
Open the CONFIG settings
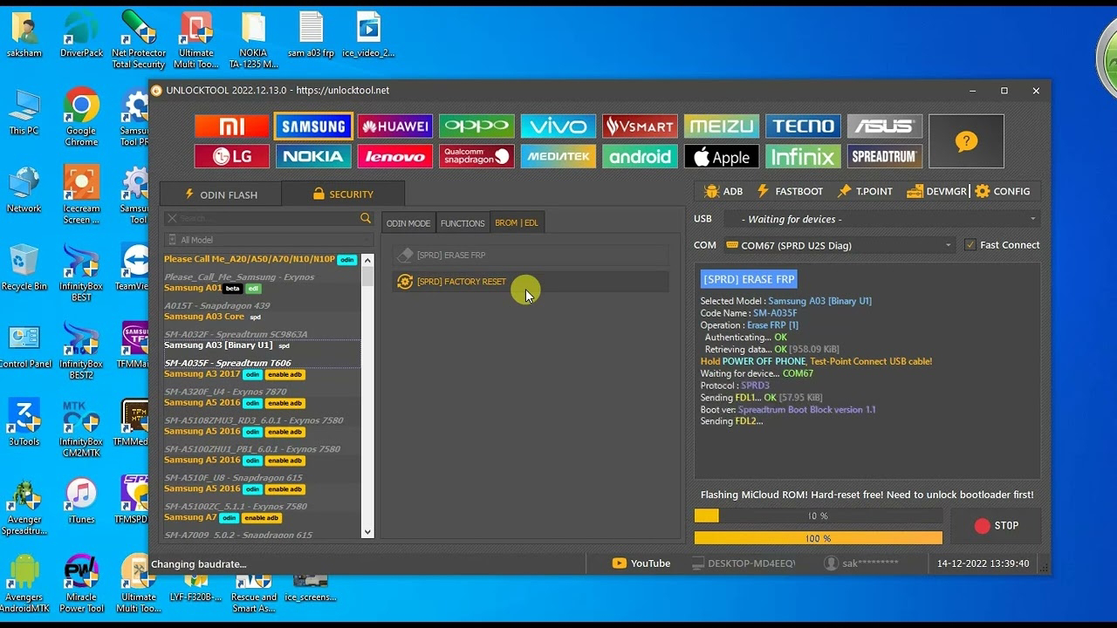(x=1003, y=191)
